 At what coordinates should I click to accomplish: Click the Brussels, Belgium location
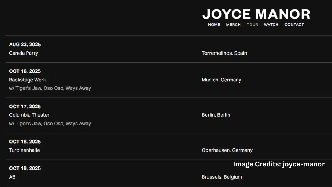coord(222,177)
